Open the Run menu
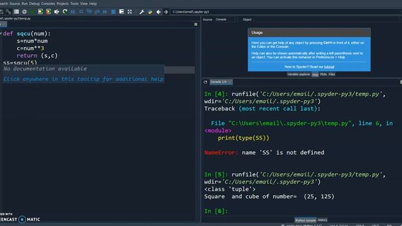This screenshot has width=402, height=226. [24, 4]
